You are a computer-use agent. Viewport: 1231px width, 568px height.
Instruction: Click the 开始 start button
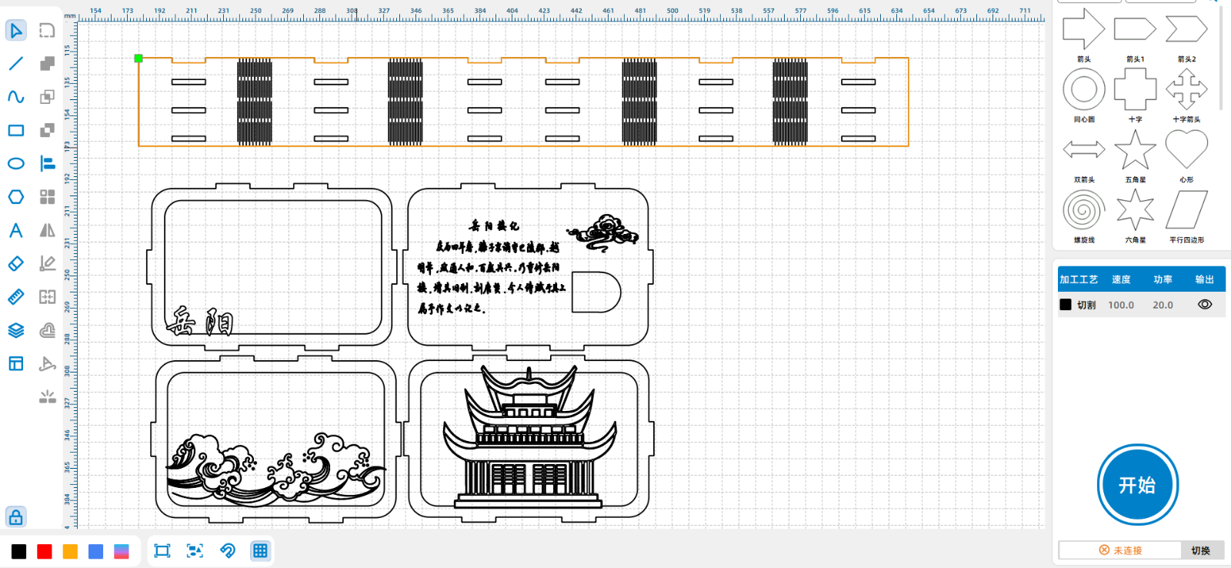(x=1137, y=485)
